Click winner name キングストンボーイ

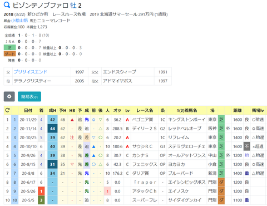[x=186, y=120]
